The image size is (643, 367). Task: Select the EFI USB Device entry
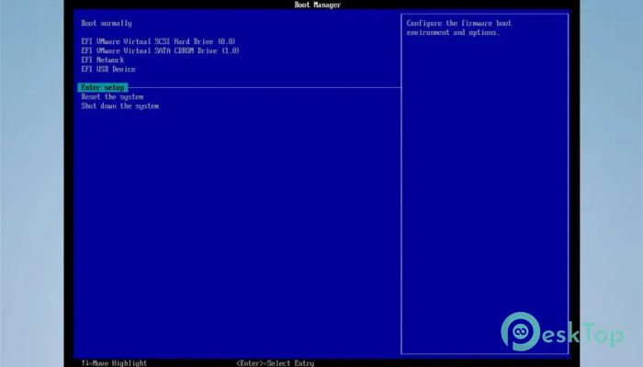click(108, 69)
